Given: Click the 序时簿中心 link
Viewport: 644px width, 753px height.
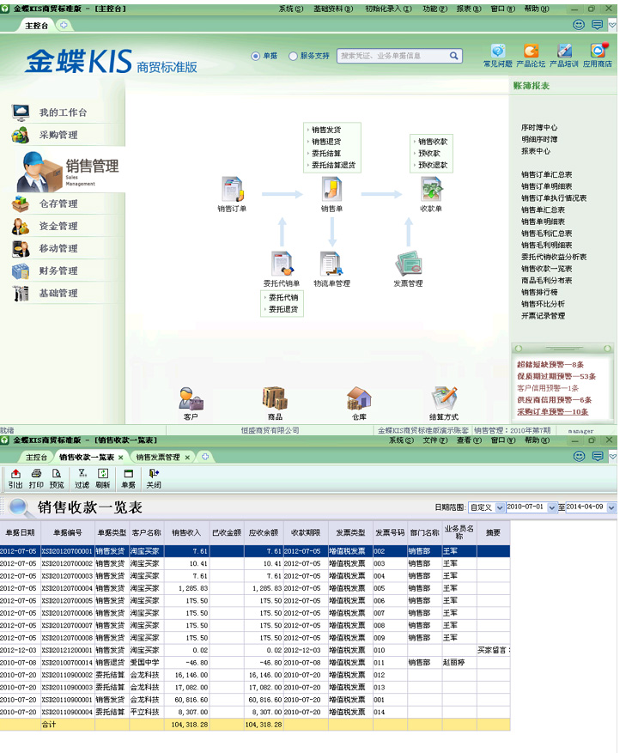Looking at the screenshot, I should coord(539,127).
